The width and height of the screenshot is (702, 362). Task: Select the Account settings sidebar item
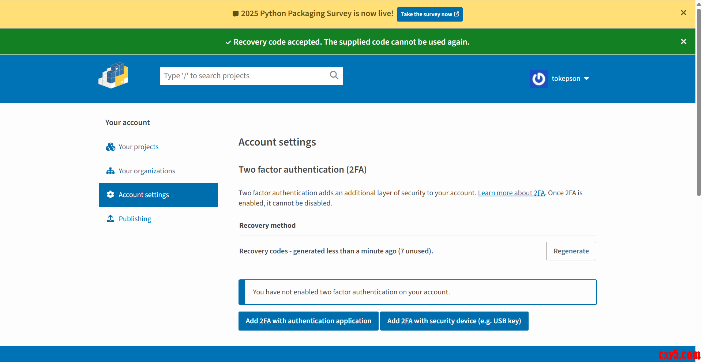click(x=144, y=195)
